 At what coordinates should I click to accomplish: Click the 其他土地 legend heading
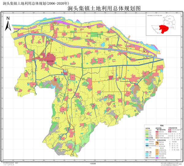point(148,152)
